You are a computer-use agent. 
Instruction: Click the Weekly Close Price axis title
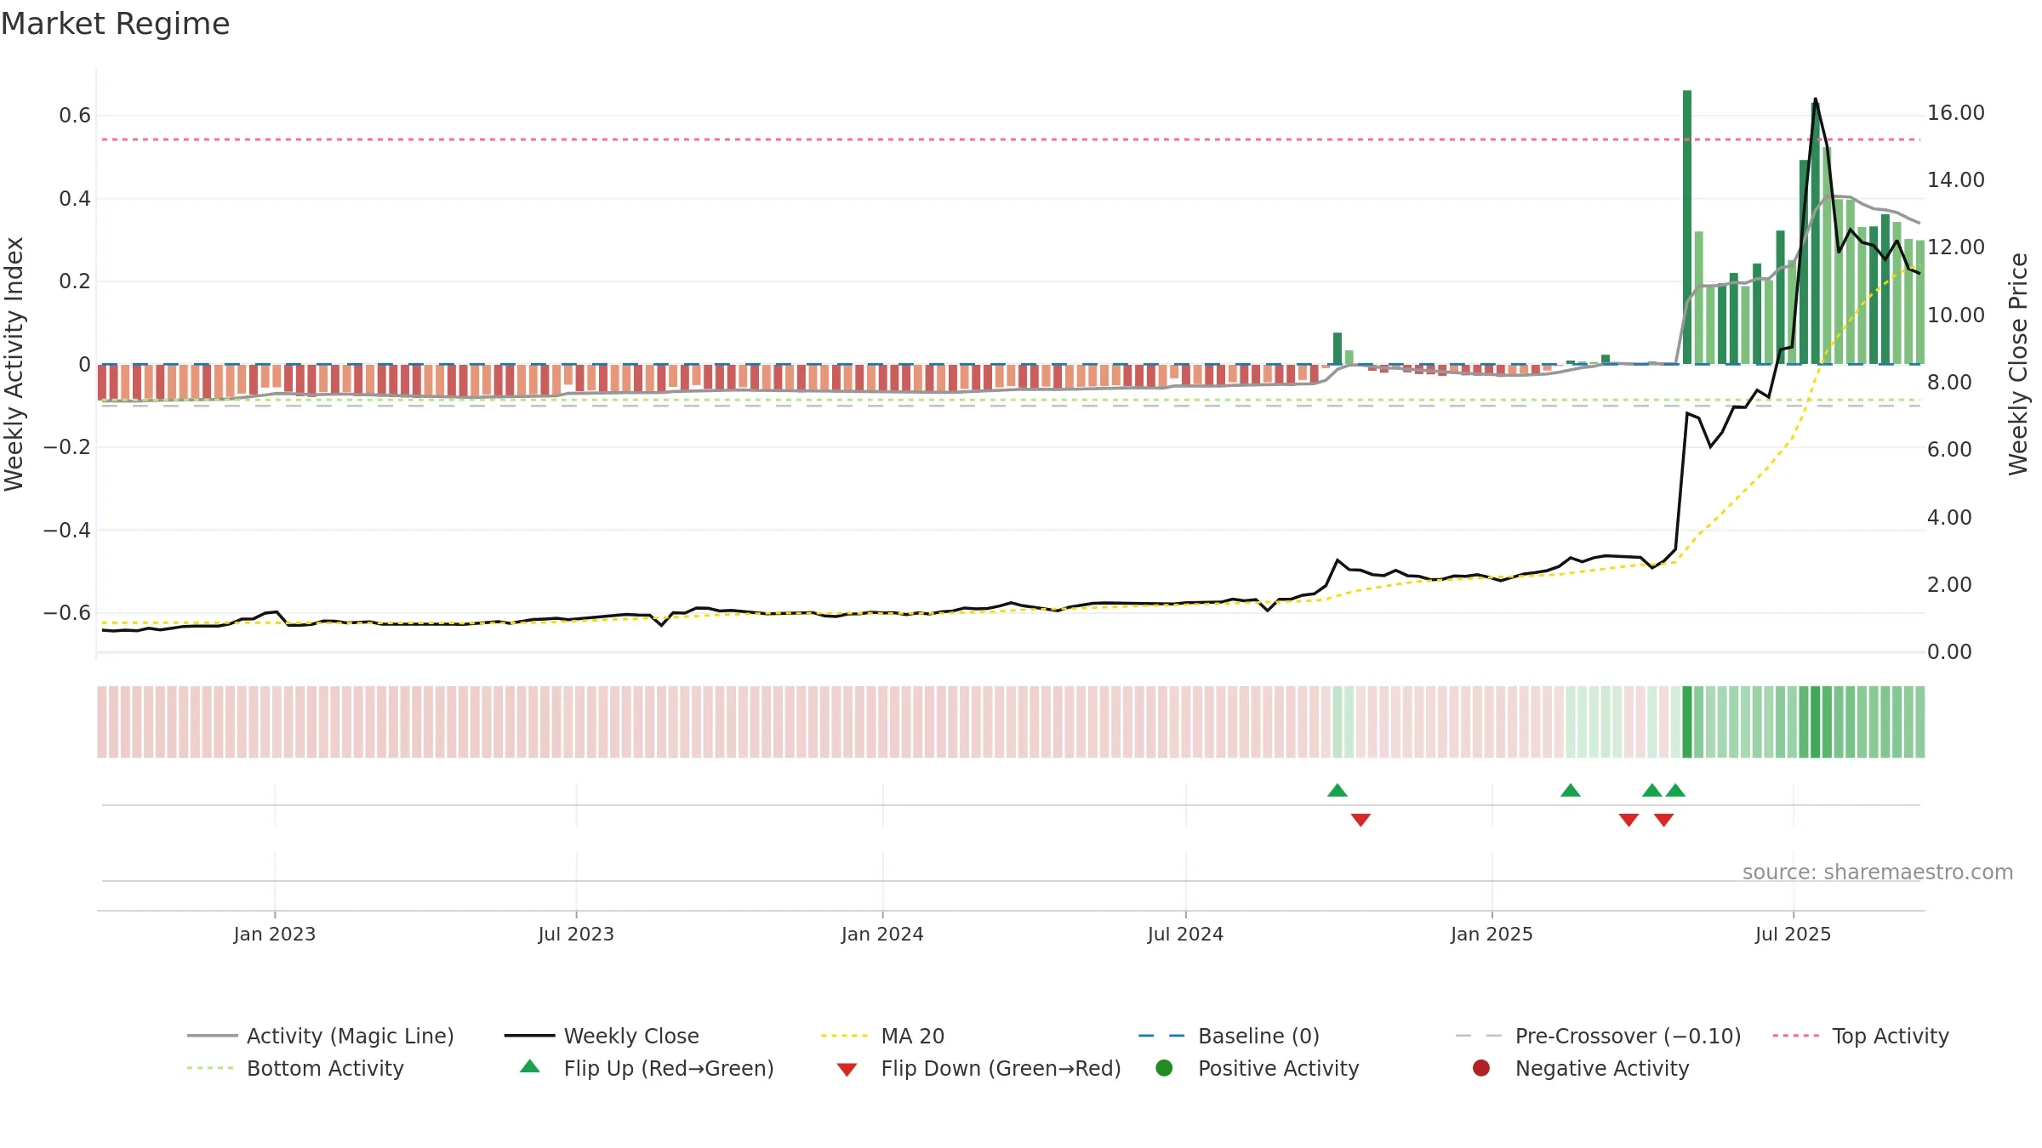point(2018,364)
